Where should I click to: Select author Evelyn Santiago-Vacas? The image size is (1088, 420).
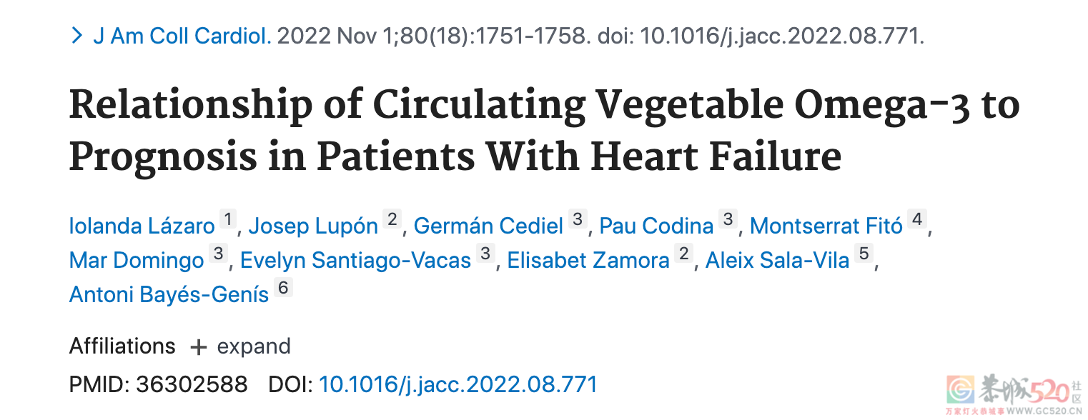[x=355, y=260]
